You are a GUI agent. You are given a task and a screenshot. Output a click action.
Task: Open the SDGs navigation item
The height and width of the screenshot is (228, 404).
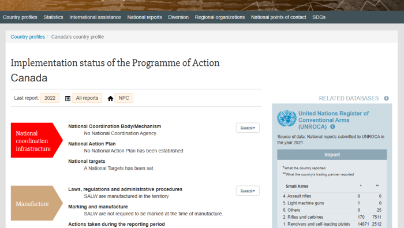pyautogui.click(x=319, y=17)
